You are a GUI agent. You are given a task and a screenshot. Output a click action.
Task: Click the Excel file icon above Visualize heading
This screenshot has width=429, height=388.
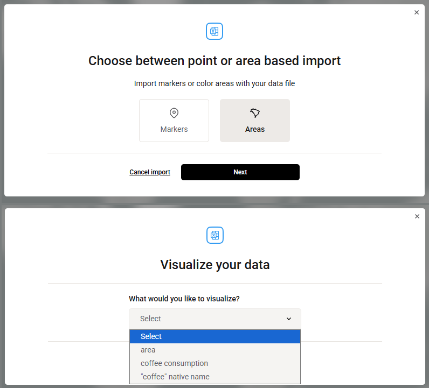coord(215,235)
